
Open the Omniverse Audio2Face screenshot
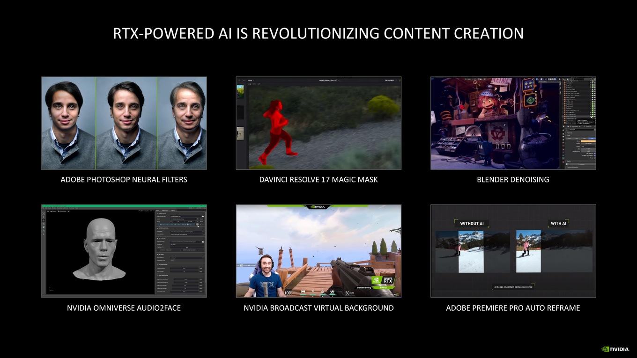(124, 251)
